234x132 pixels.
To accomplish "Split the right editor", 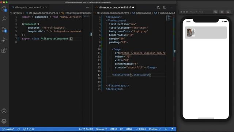I will 165,7.
